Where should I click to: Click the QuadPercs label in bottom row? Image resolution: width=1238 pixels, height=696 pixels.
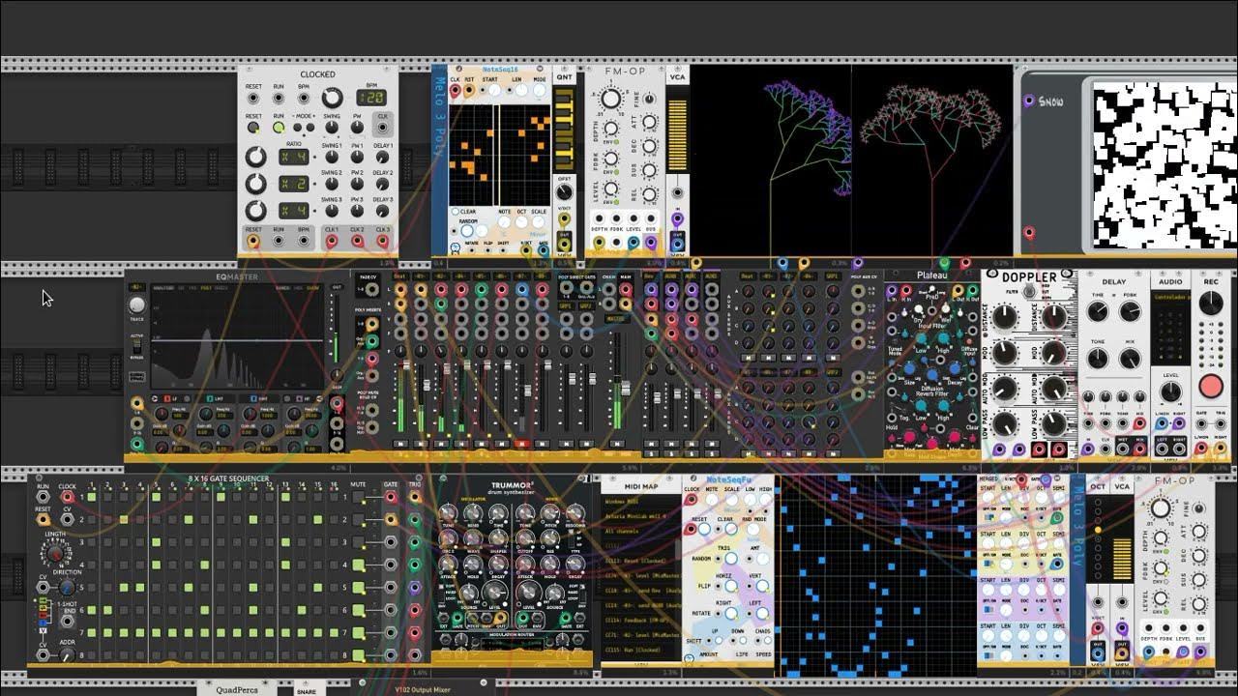(236, 690)
